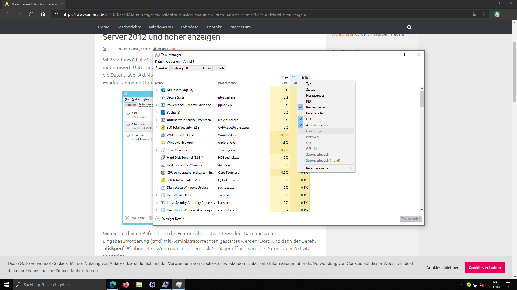This screenshot has width=517, height=290.
Task: Uncheck the Prozessname column option
Action: (315, 107)
